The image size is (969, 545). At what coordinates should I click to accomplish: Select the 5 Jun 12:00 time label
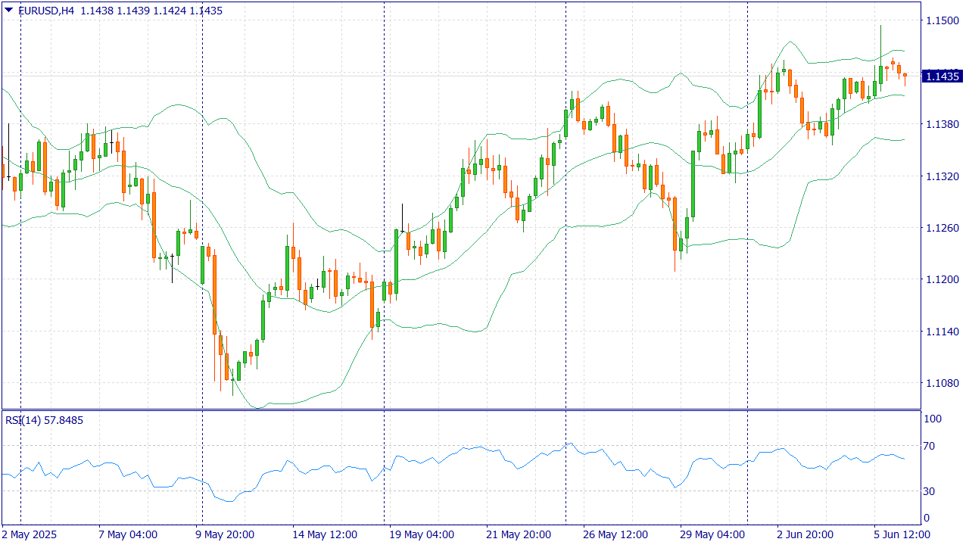(901, 534)
